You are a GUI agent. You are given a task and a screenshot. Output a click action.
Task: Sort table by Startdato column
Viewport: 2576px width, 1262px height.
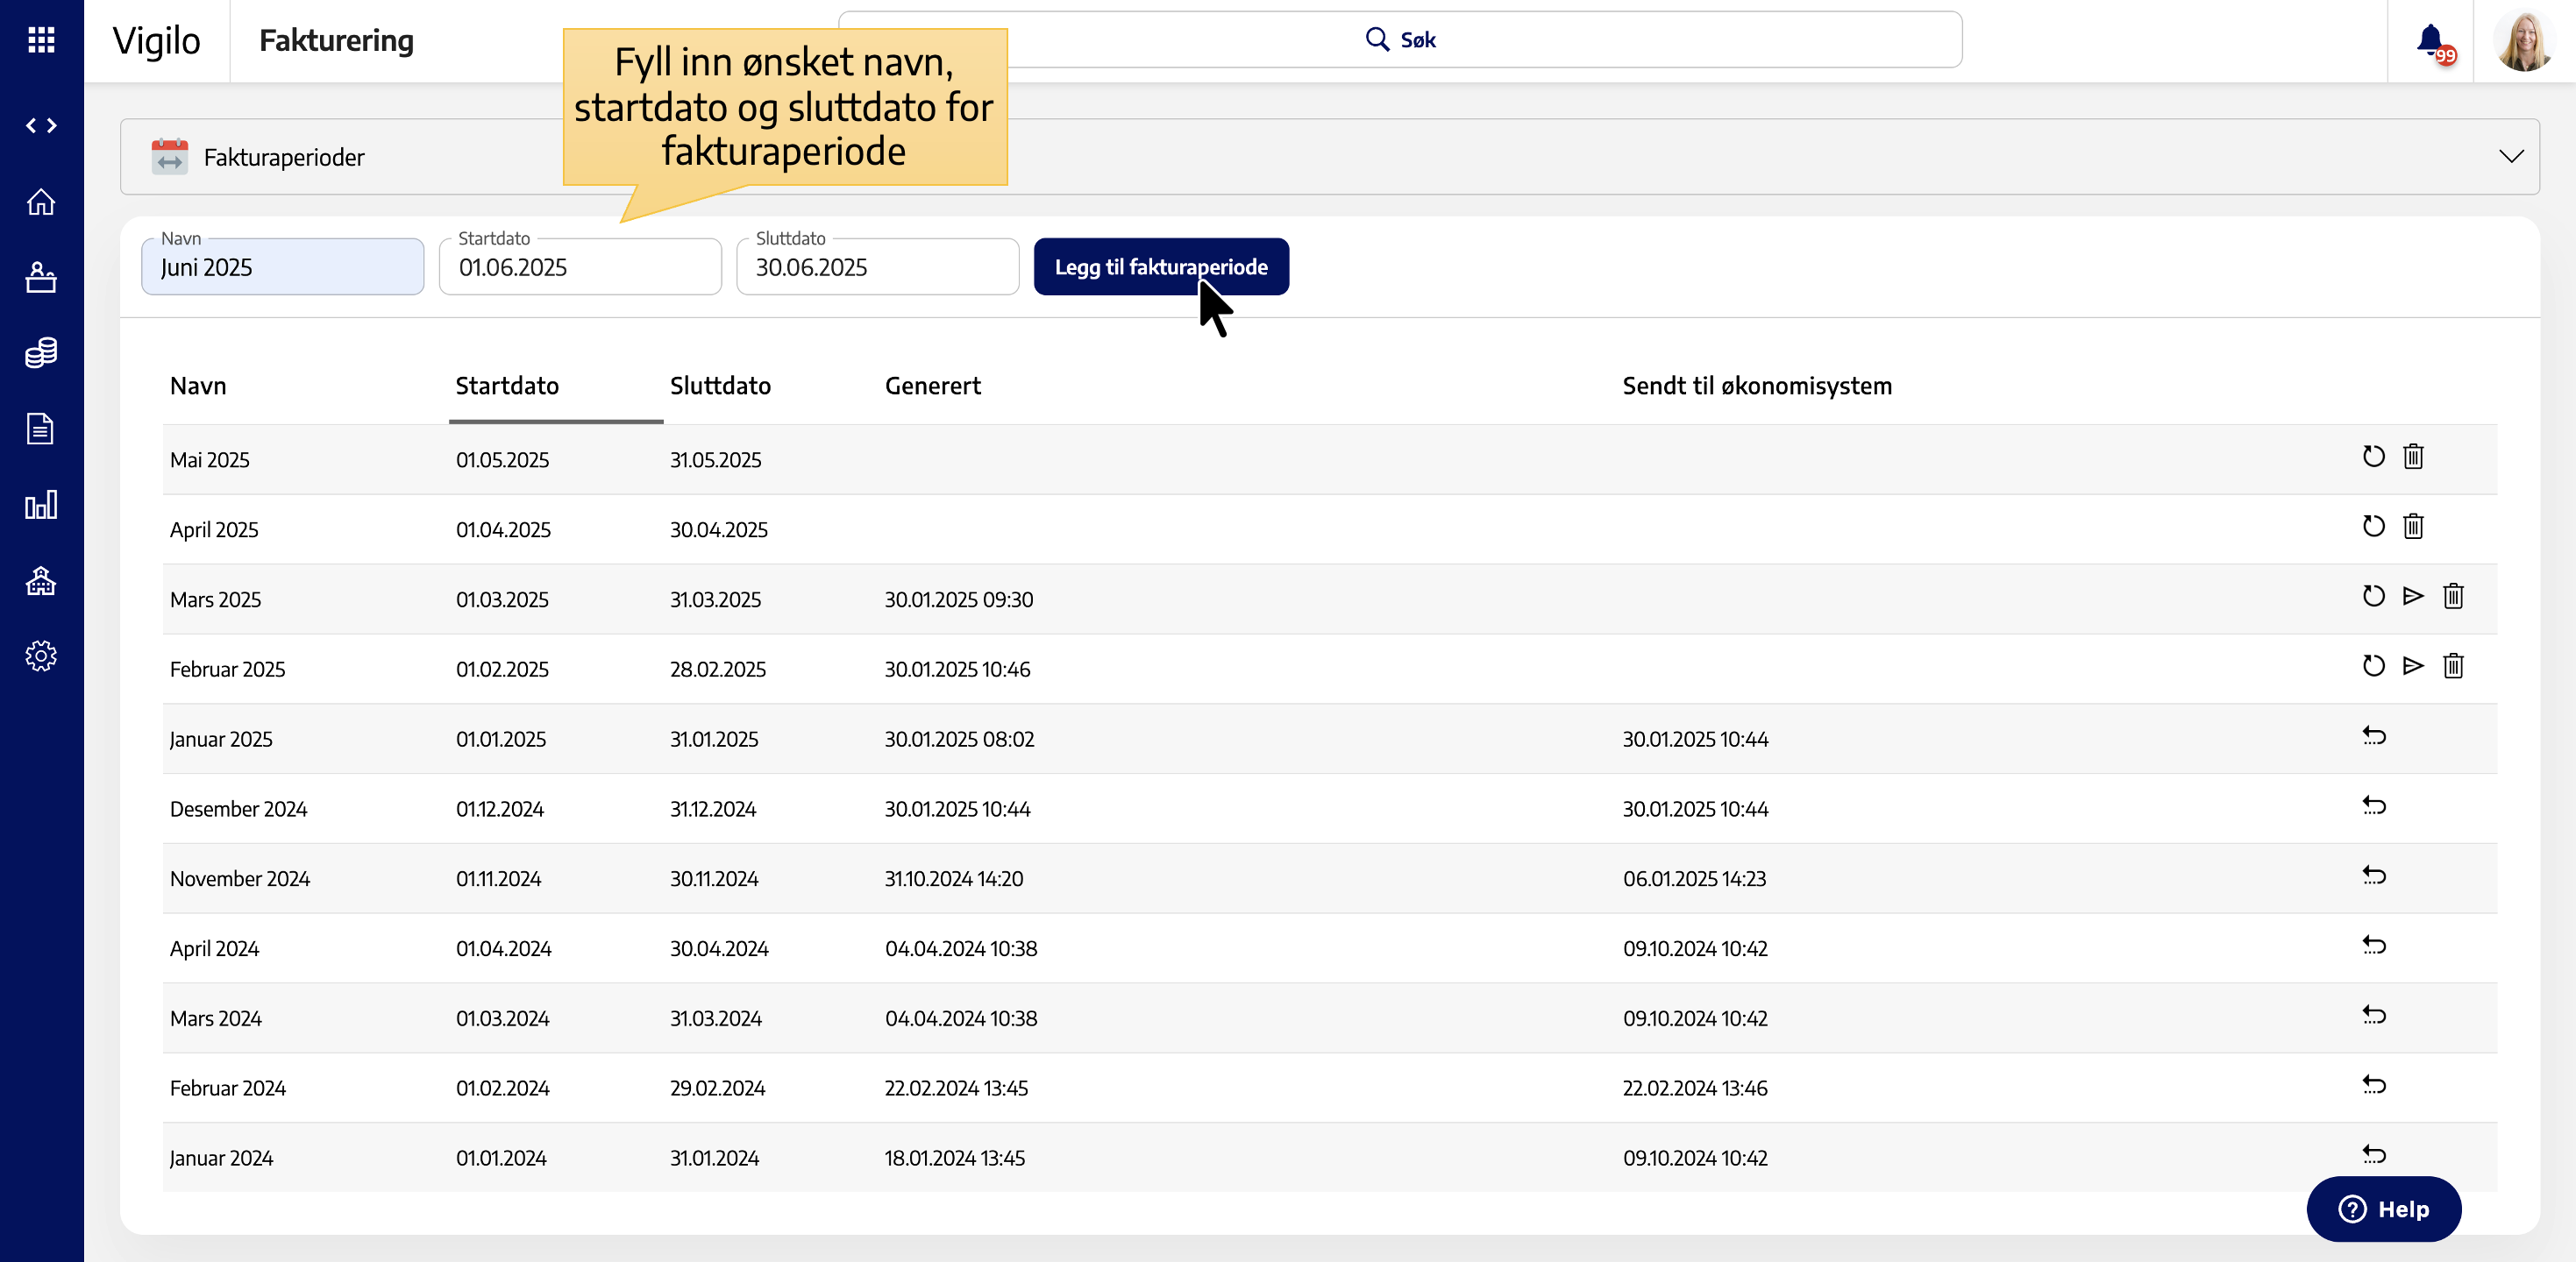(507, 386)
